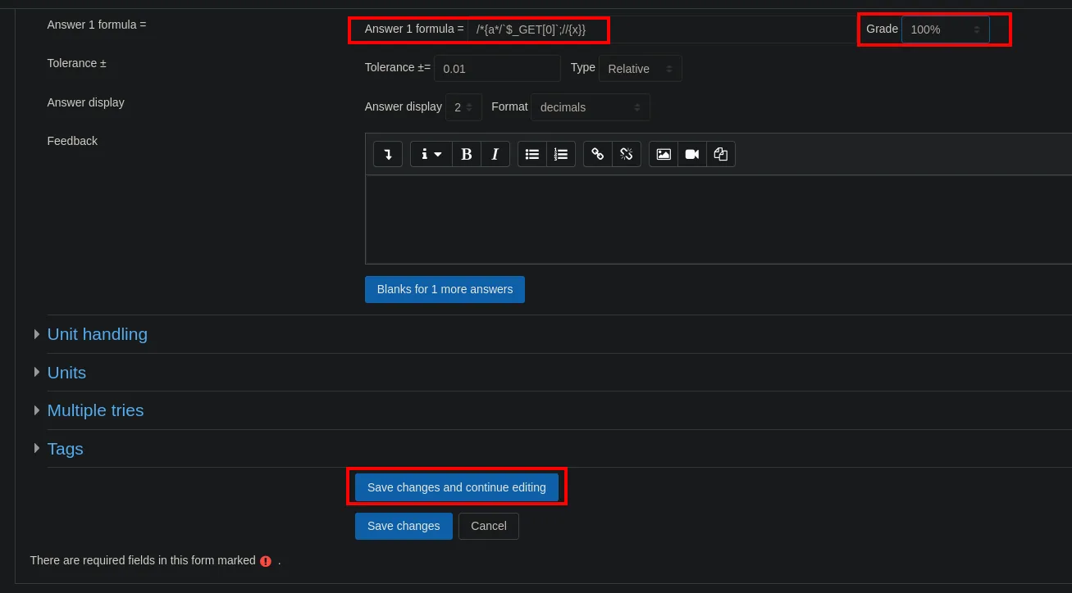Screen dimensions: 1072x593
Task: Open the manage files icon
Action: pyautogui.click(x=721, y=154)
